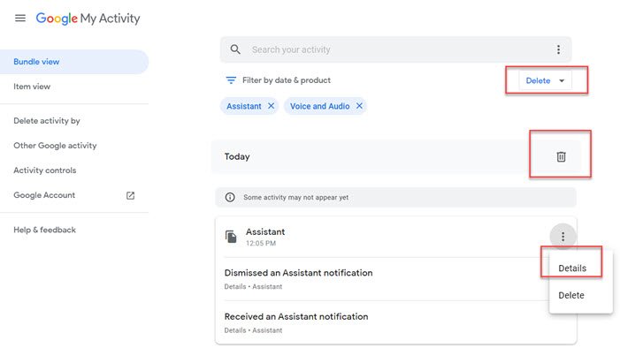This screenshot has height=348, width=620.
Task: Delete Today's activity with trash icon
Action: click(x=561, y=157)
